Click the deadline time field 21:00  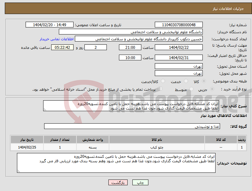click(130, 47)
